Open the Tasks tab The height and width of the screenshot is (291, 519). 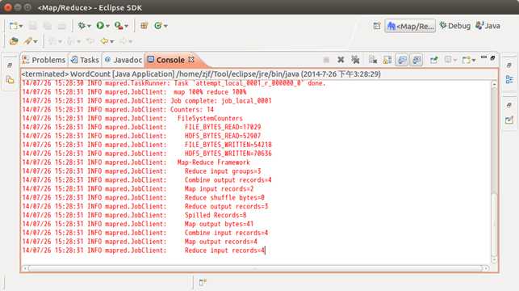85,60
